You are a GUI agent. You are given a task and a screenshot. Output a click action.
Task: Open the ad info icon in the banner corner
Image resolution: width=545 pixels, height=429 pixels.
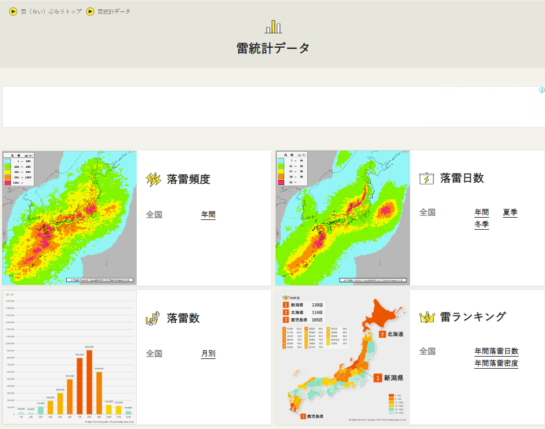pyautogui.click(x=541, y=90)
